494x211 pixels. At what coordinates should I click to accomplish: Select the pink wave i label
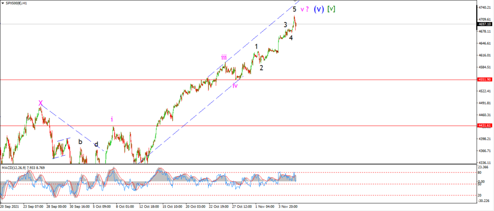pos(111,119)
